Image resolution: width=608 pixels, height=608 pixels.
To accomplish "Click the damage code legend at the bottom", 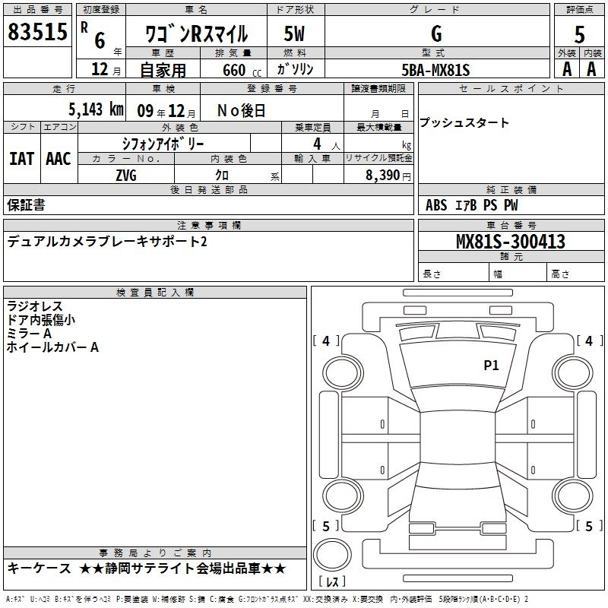I will tap(268, 599).
